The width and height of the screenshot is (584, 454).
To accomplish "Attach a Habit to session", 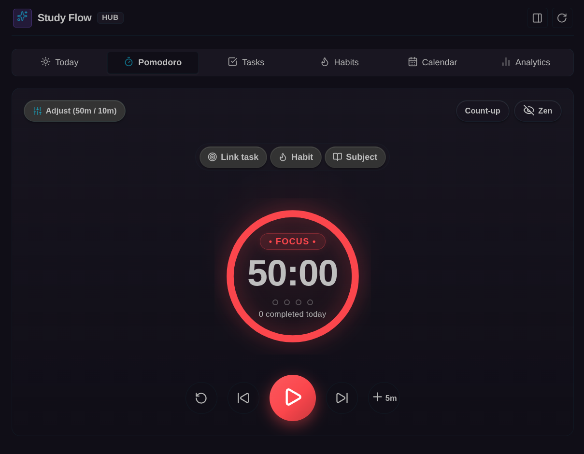I will (296, 157).
